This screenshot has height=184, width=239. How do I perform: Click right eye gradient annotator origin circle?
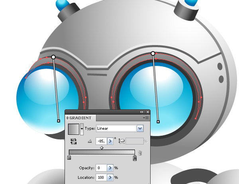(153, 53)
